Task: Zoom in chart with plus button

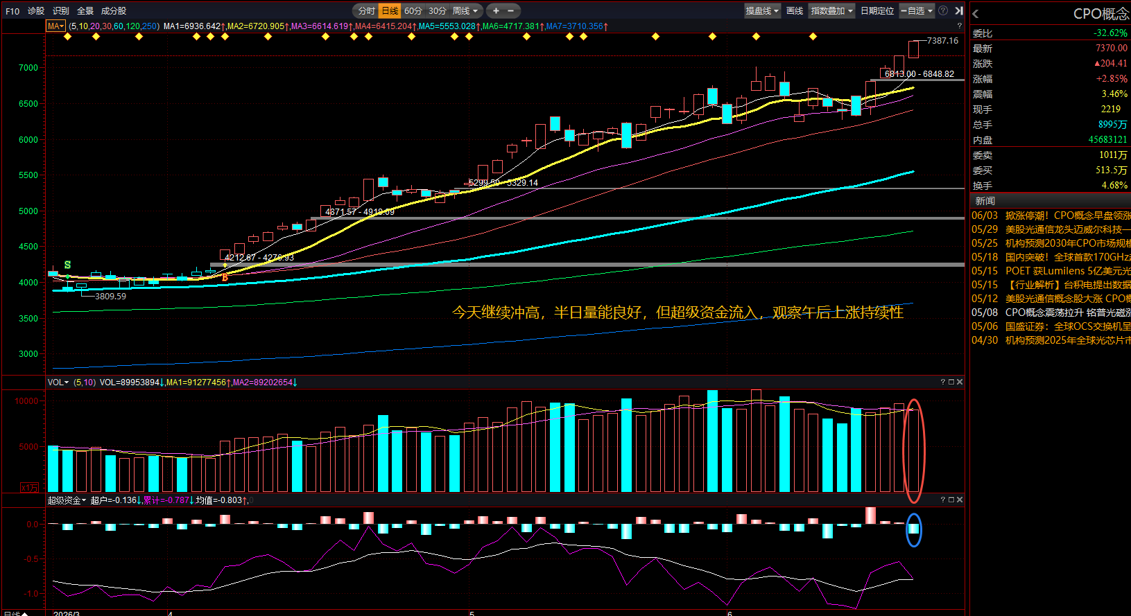Action: [496, 10]
